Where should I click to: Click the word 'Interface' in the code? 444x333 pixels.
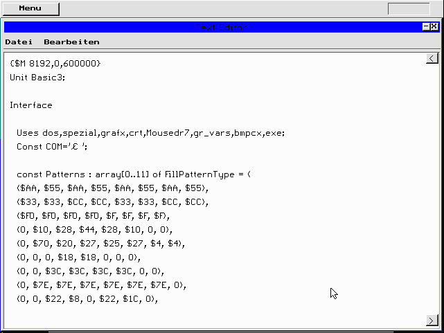pyautogui.click(x=31, y=105)
